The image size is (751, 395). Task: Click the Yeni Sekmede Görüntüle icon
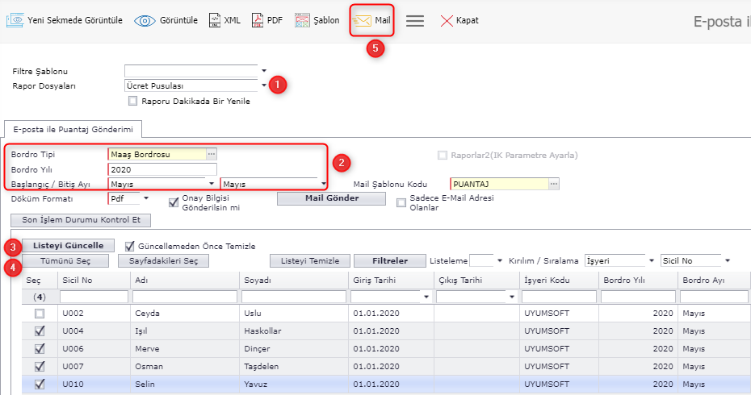tap(15, 20)
